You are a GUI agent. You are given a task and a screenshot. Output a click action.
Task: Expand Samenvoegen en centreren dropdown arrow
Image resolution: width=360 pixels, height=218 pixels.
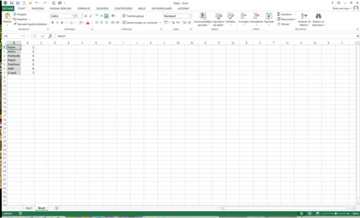(160, 22)
